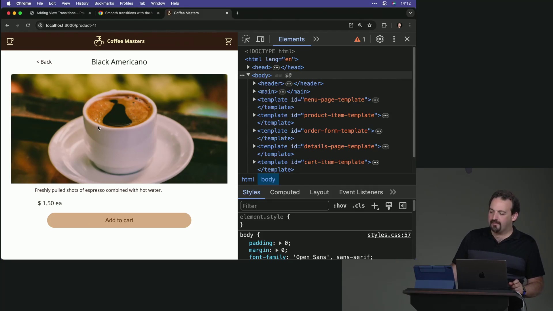Click the inspect element picker icon
The image size is (553, 311).
(246, 39)
